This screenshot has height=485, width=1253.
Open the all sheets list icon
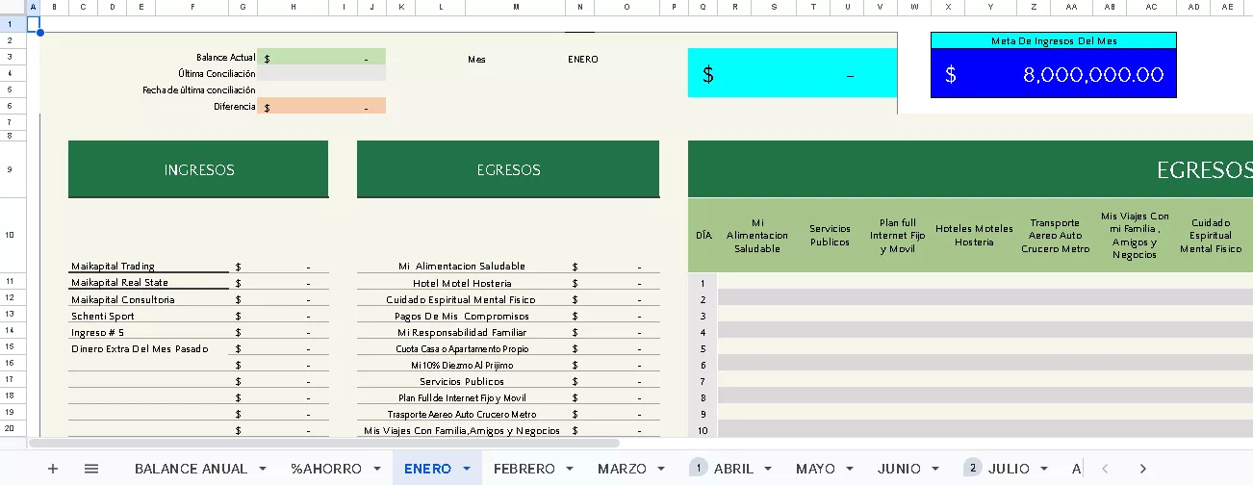pyautogui.click(x=91, y=469)
